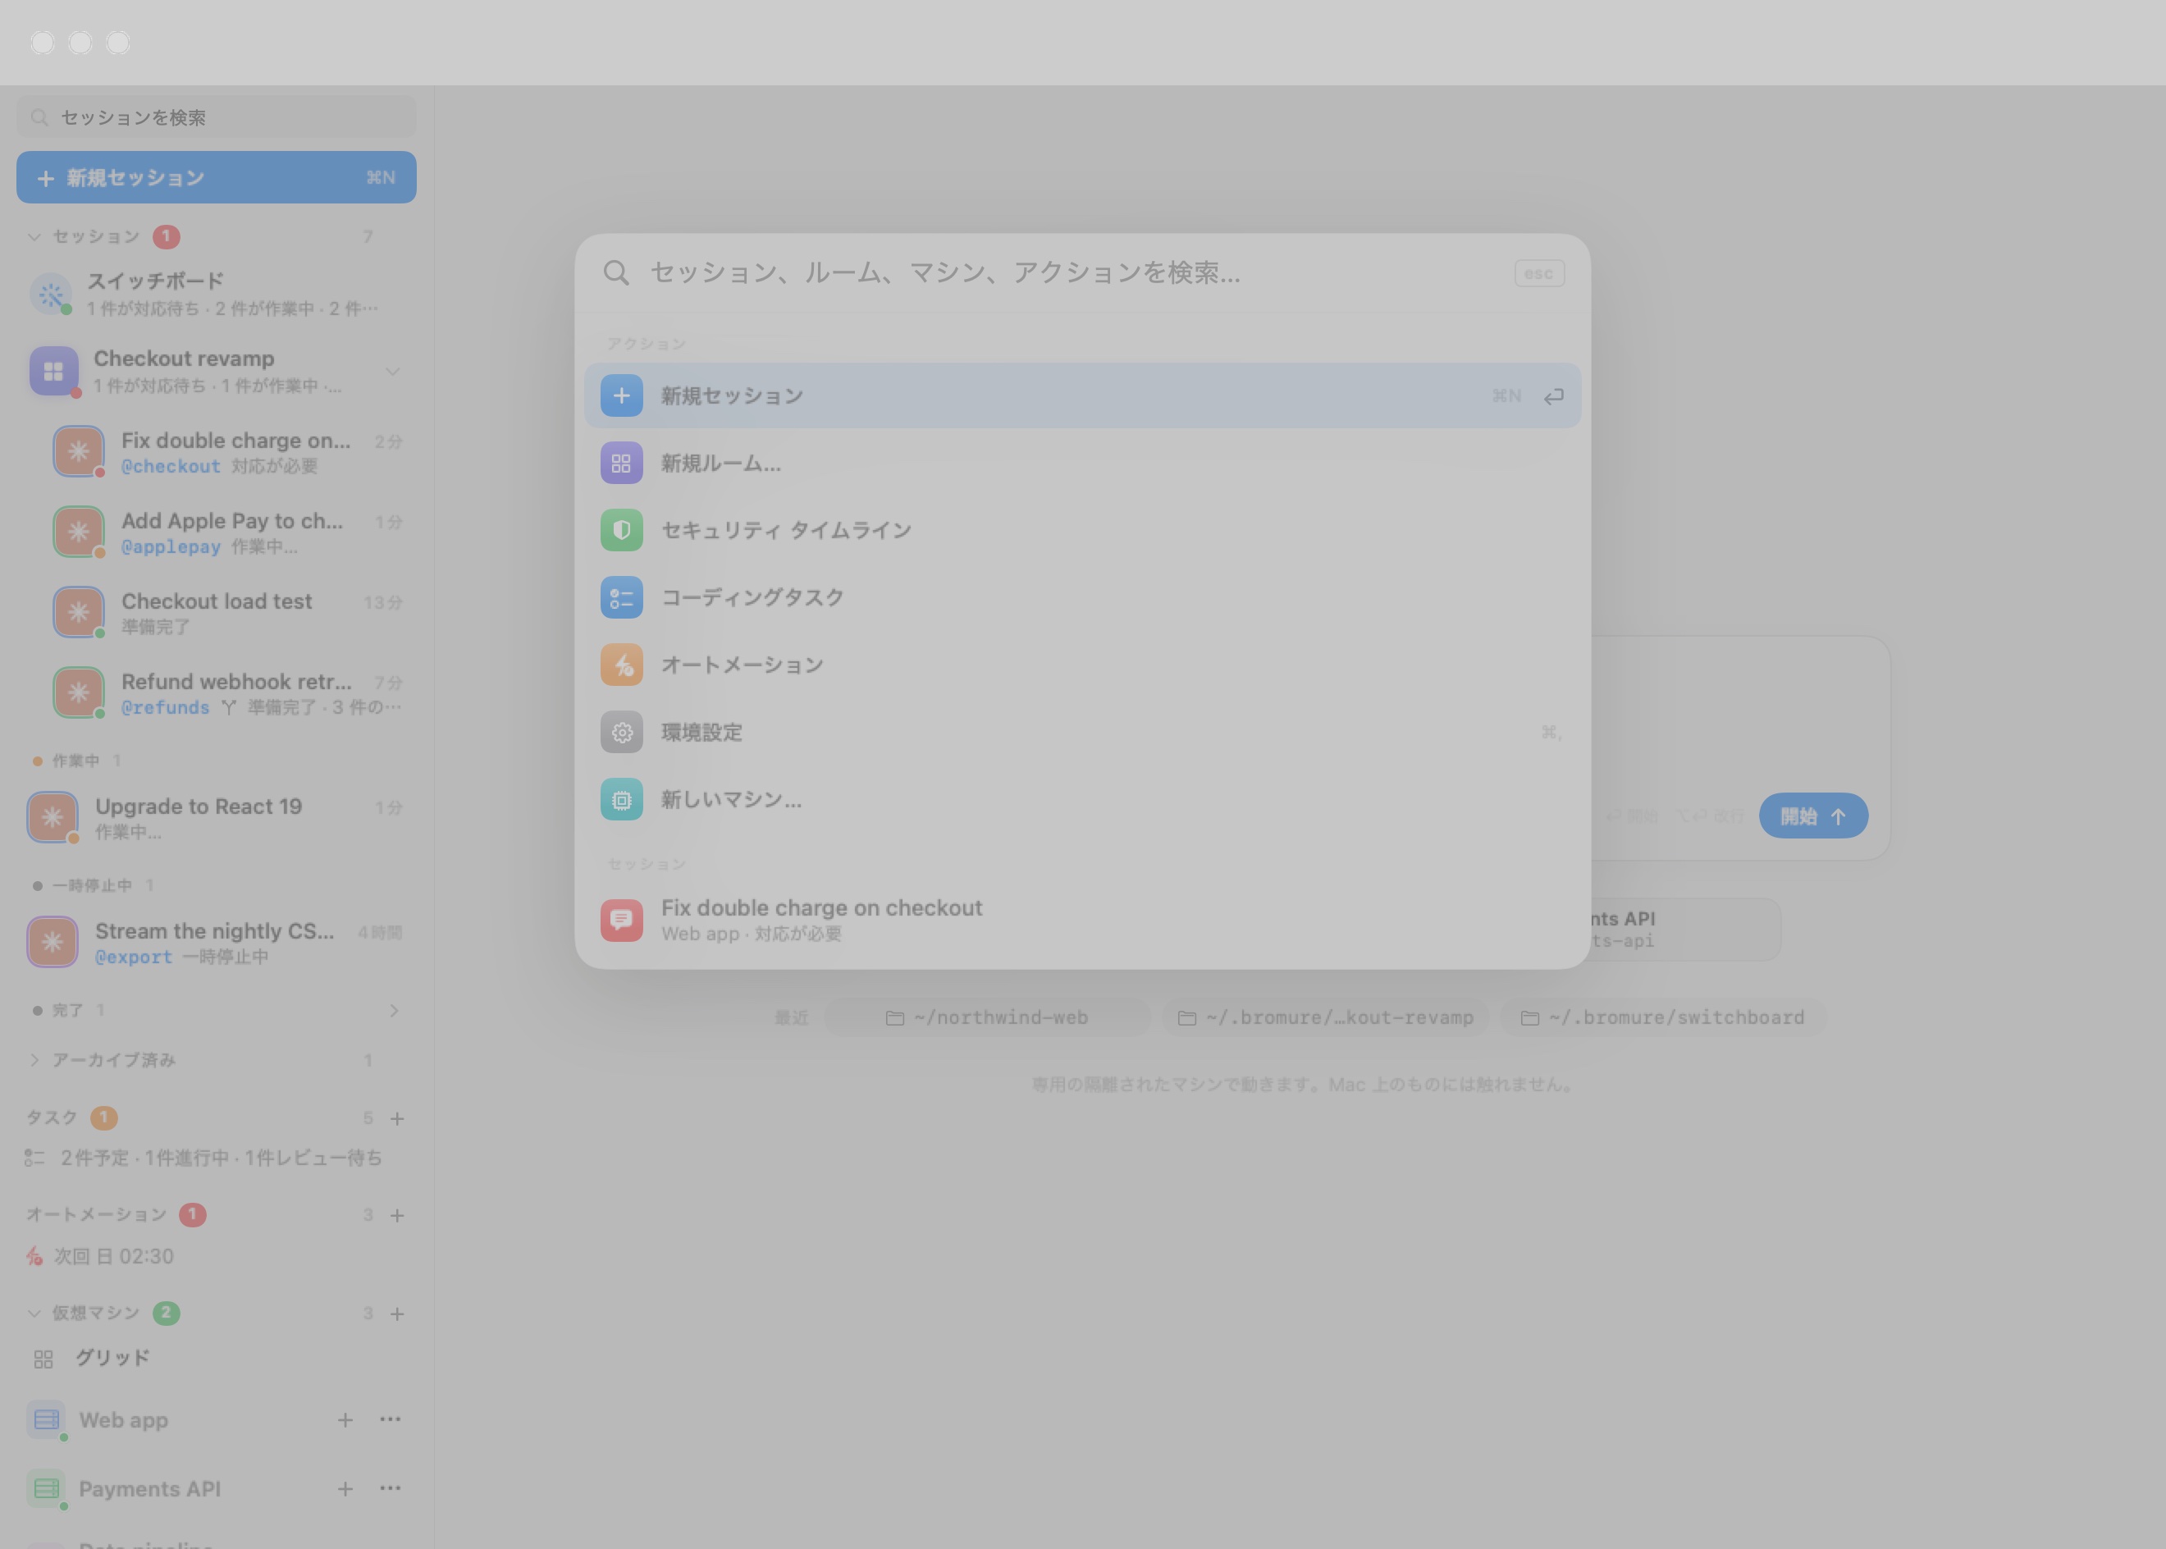Image resolution: width=2166 pixels, height=1549 pixels.
Task: Open the more options for Web app
Action: pos(390,1419)
